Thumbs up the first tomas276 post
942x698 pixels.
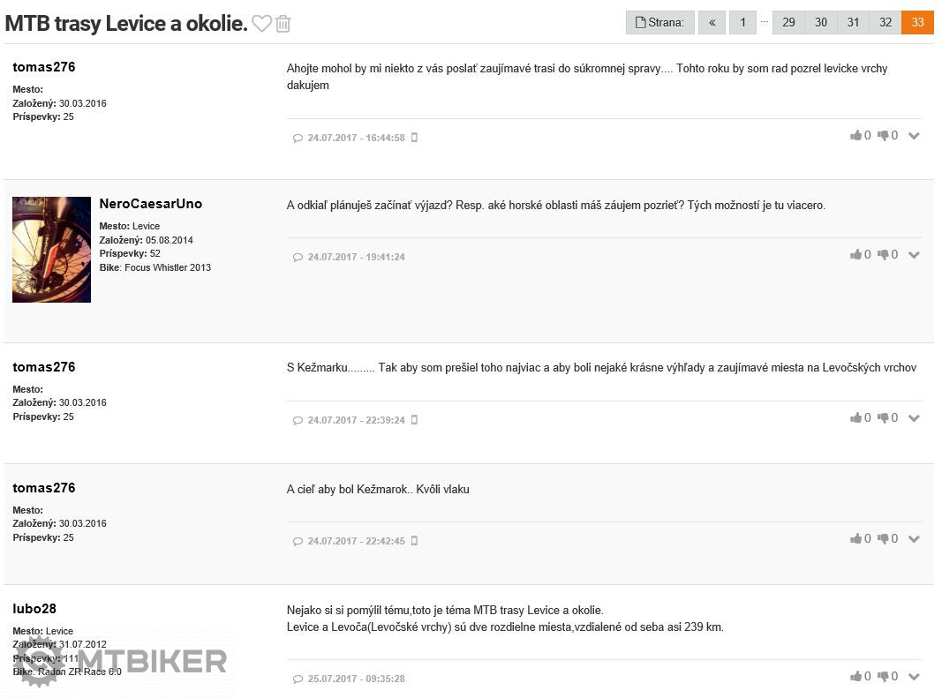[855, 136]
